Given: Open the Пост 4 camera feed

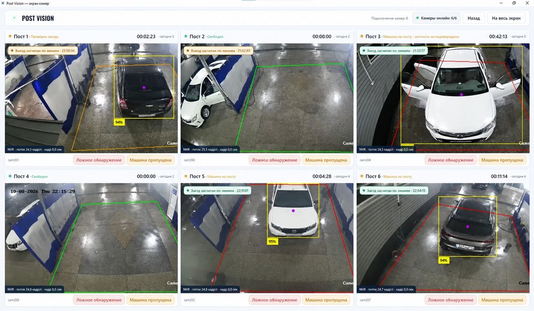Looking at the screenshot, I should (x=91, y=238).
